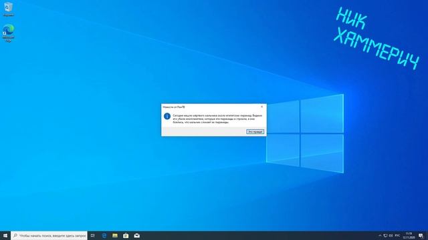Open Task View on the taskbar
The image size is (428, 240).
(x=93, y=235)
